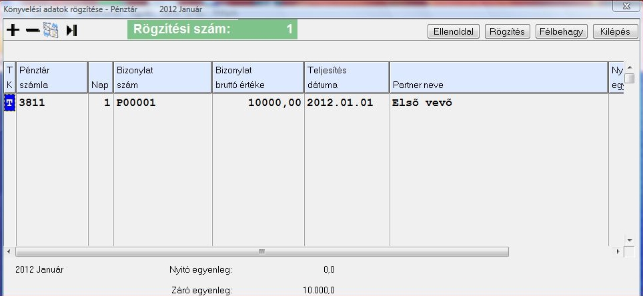Screen dimensions: 643x296
Task: Select the voucher number cell P00001
Action: (162, 104)
